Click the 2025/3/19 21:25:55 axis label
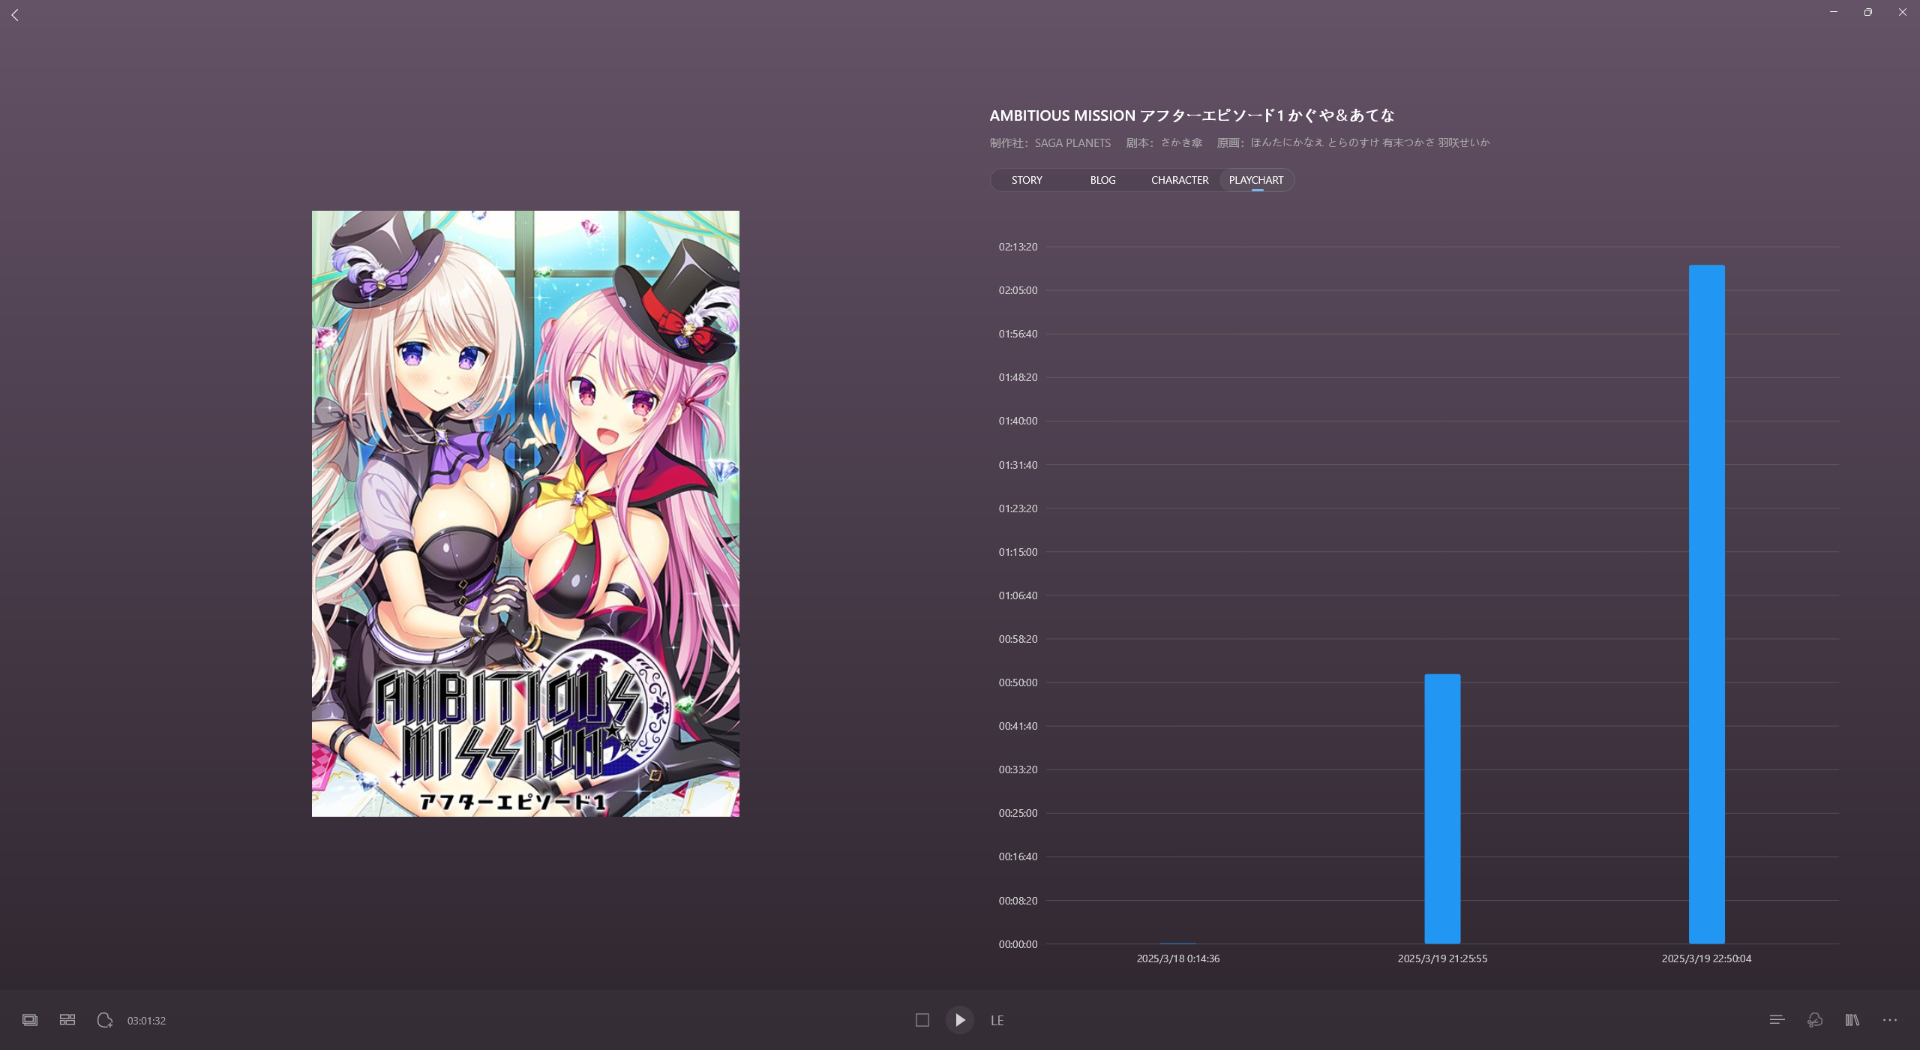 pos(1442,958)
